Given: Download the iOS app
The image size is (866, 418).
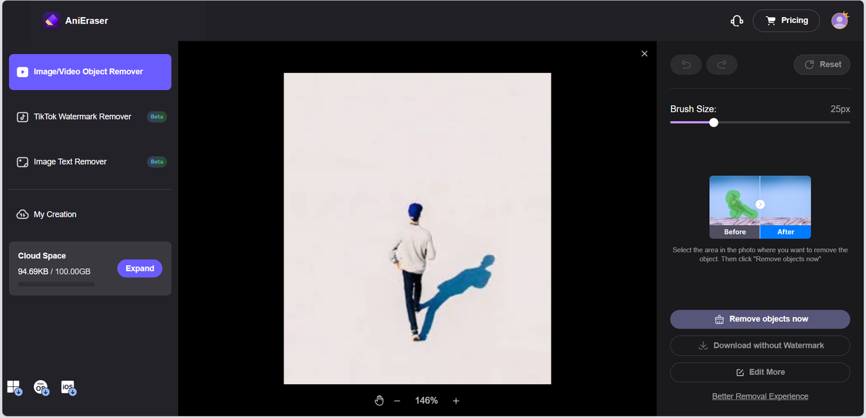Looking at the screenshot, I should pos(68,388).
